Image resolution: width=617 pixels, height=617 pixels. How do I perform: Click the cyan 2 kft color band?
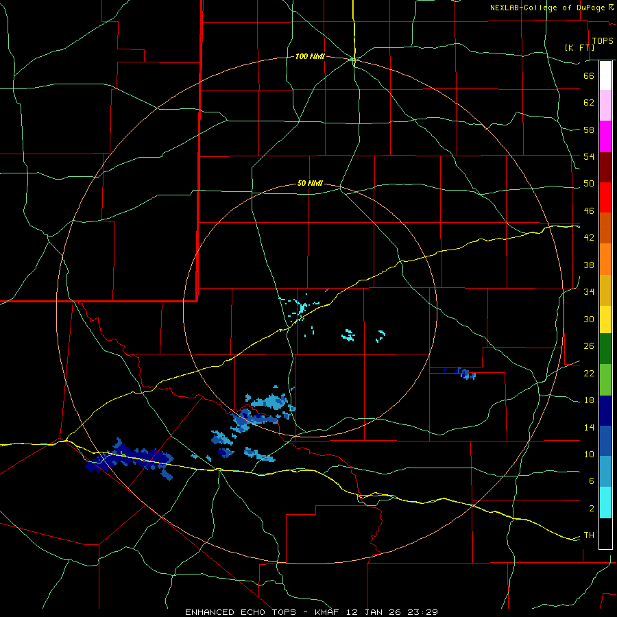tap(605, 503)
